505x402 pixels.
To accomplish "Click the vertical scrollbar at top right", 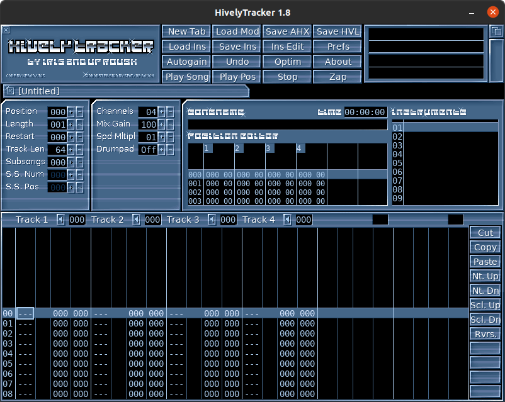I will click(x=496, y=61).
